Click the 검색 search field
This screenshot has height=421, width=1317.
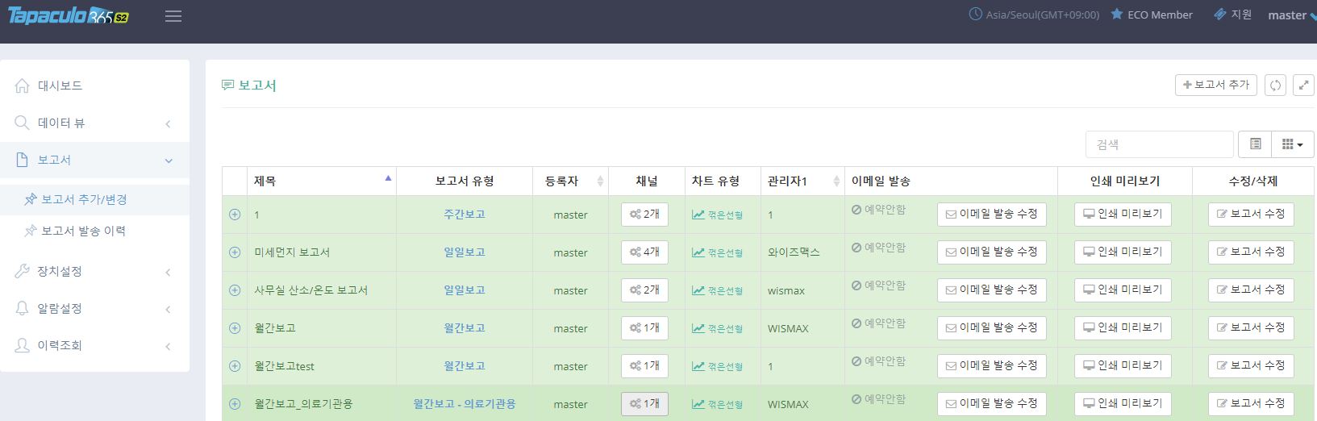(1160, 144)
